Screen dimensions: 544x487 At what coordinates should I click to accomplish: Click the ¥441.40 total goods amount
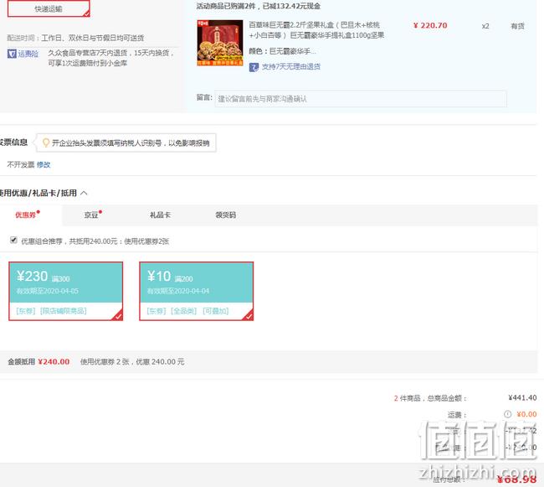click(x=522, y=397)
